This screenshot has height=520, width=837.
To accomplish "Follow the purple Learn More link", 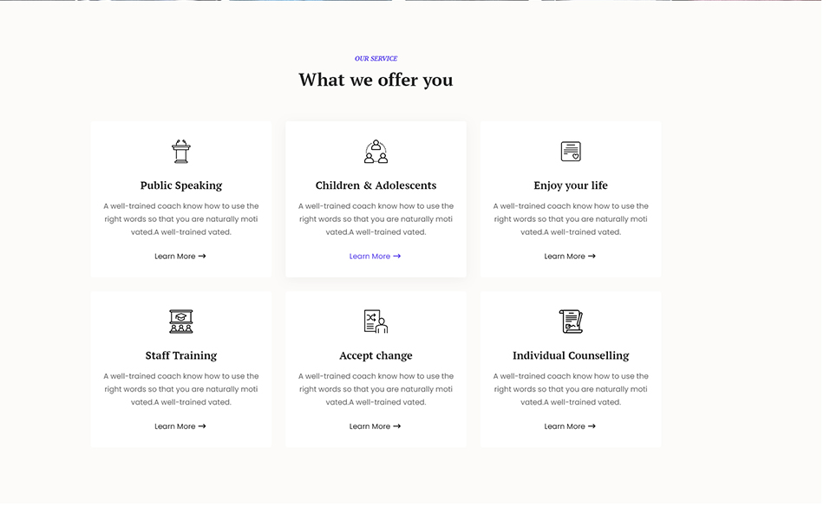I will click(375, 257).
